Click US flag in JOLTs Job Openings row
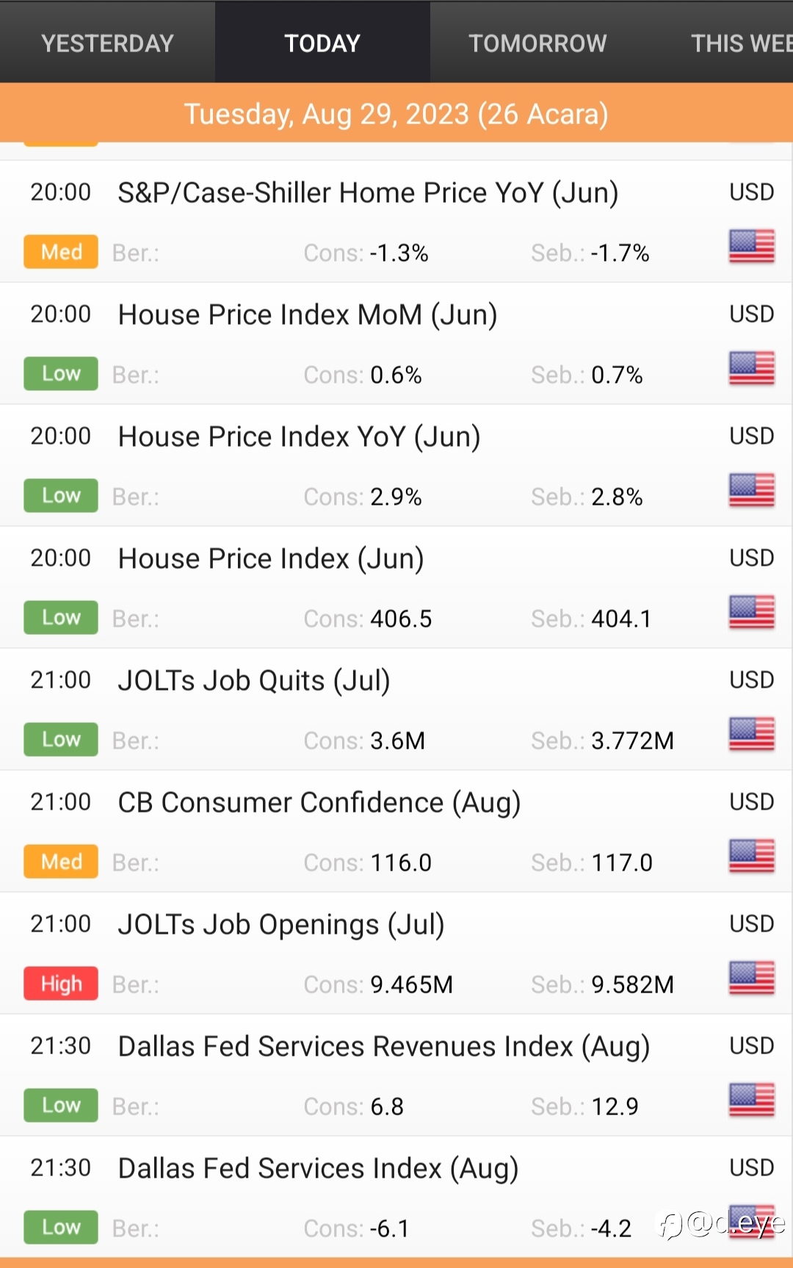The image size is (793, 1268). tap(751, 979)
